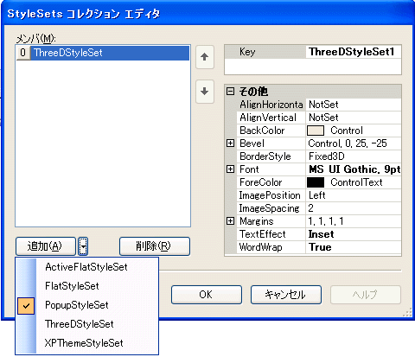Viewport: 415px width, 357px height.
Task: Select the AlignVertical property name
Action: [x=271, y=118]
